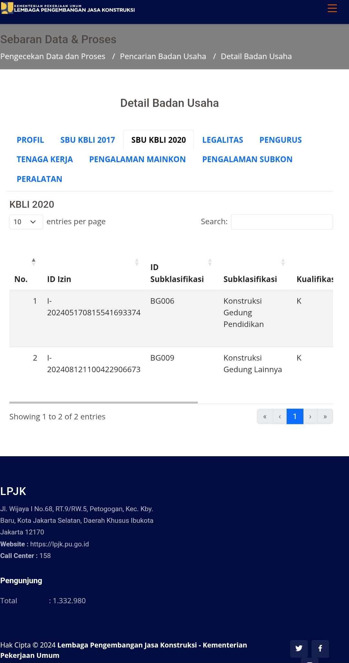The height and width of the screenshot is (663, 349).
Task: Click the Pengecekan Data dan Proses breadcrumb
Action: (53, 57)
